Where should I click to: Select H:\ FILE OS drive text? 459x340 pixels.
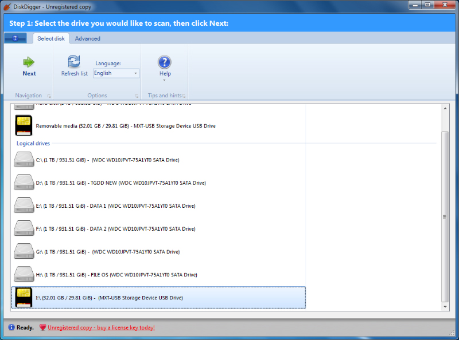pyautogui.click(x=116, y=275)
